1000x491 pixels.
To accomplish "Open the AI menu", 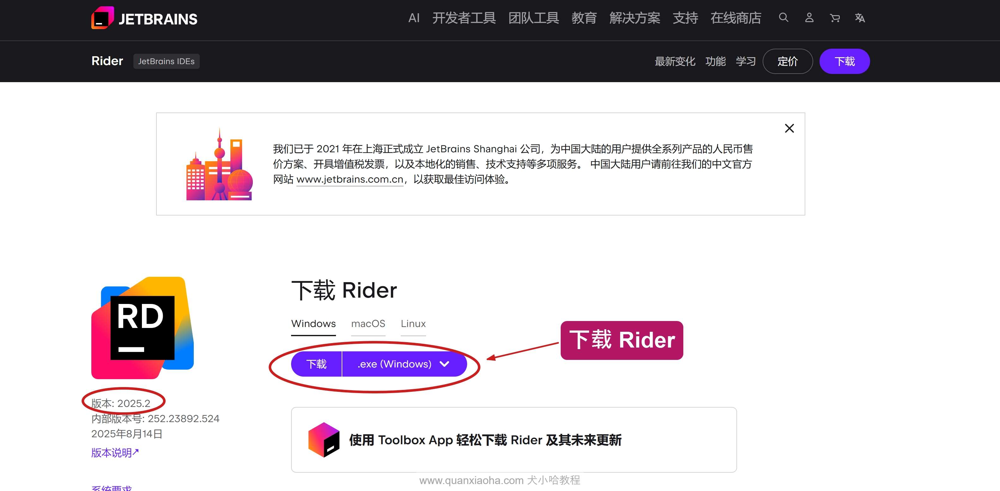I will click(414, 18).
